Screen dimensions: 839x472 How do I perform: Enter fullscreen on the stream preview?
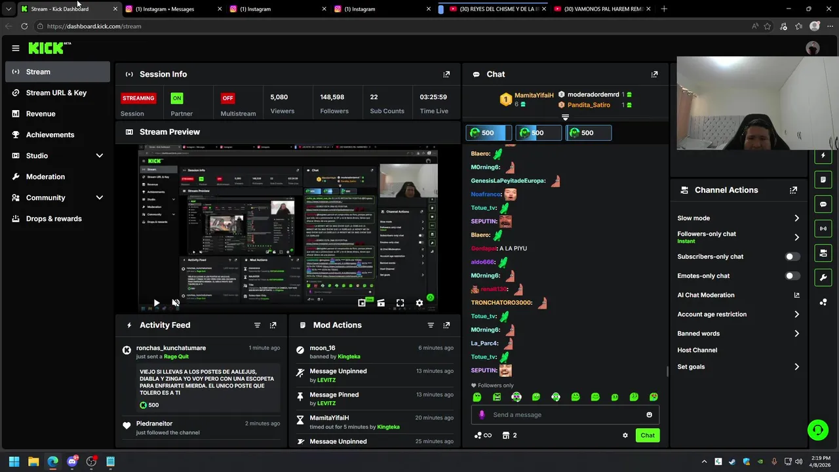(x=400, y=303)
